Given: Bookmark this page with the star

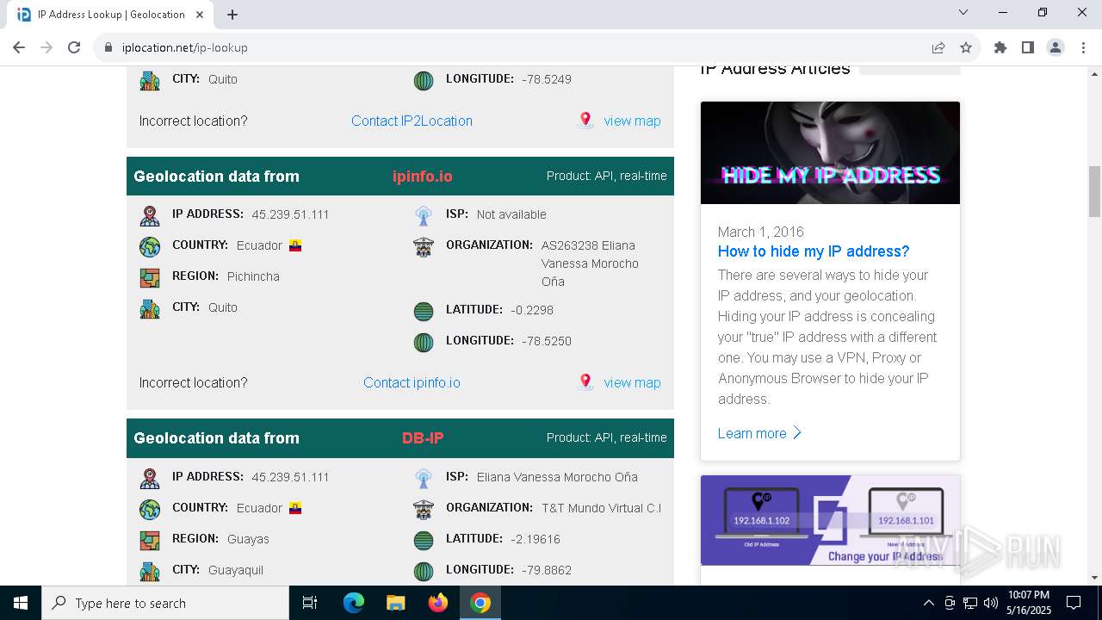Looking at the screenshot, I should click(966, 47).
